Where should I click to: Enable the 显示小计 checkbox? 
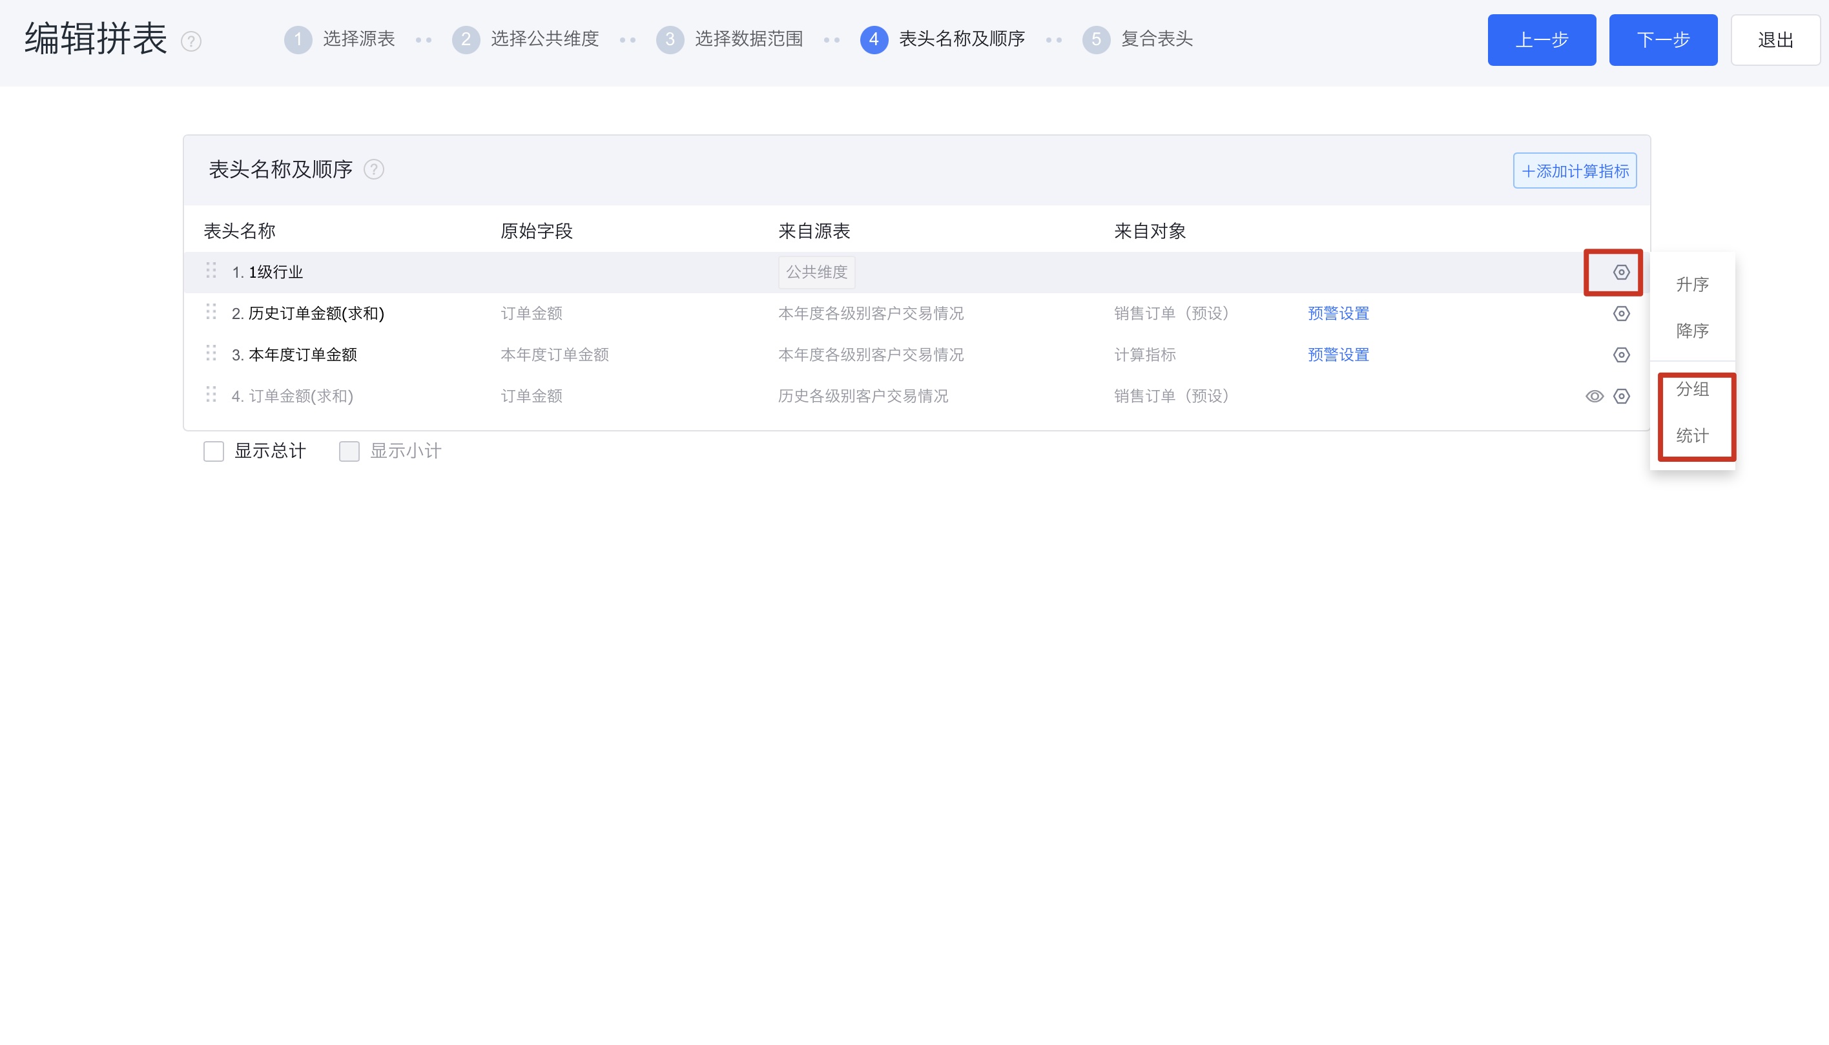click(349, 451)
